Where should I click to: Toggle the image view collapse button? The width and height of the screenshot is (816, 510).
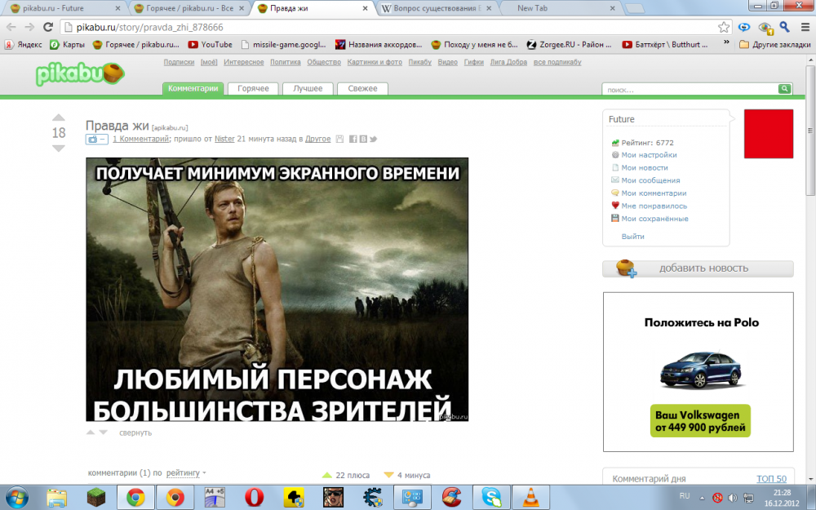pyautogui.click(x=97, y=139)
